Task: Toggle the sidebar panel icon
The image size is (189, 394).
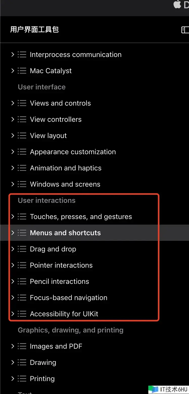Action: (x=185, y=30)
